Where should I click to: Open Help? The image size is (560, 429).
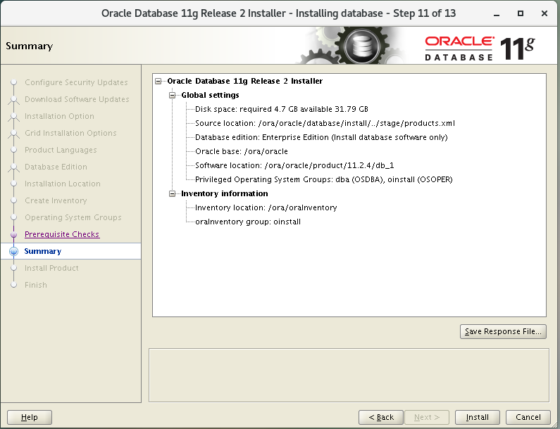tap(30, 417)
